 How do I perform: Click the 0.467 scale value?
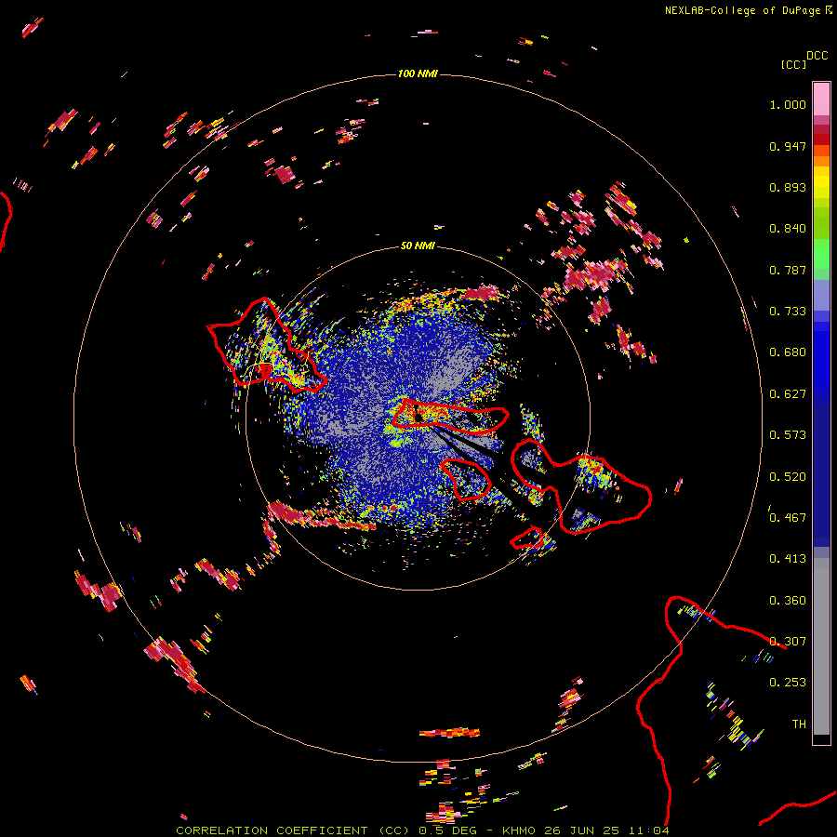click(x=788, y=518)
